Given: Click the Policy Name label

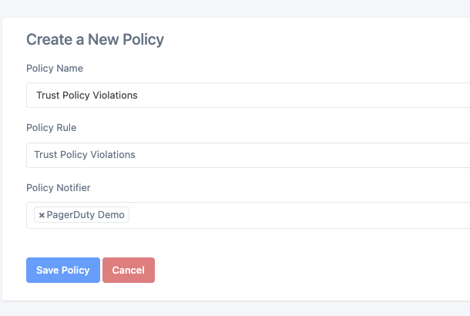Looking at the screenshot, I should pos(55,69).
